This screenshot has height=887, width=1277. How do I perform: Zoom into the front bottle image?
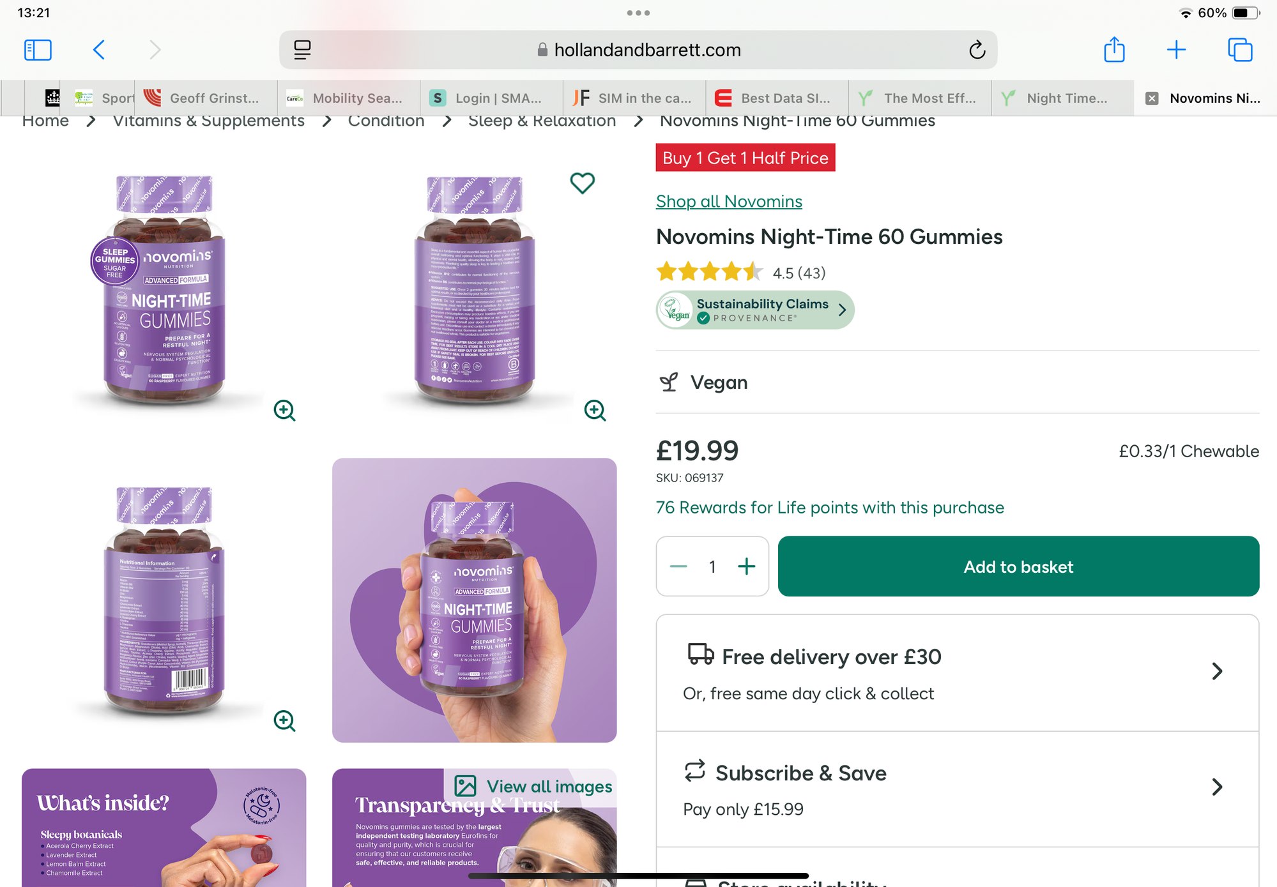tap(284, 410)
